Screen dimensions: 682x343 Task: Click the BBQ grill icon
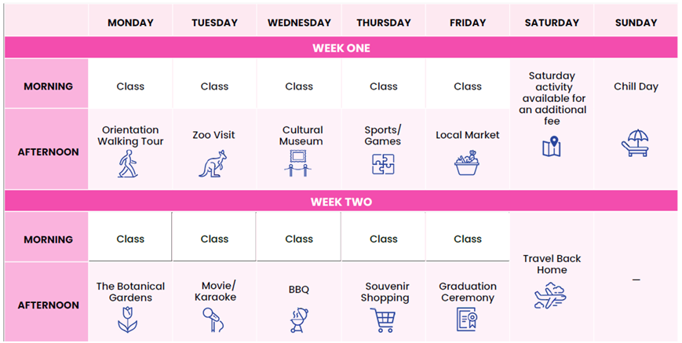pos(299,320)
